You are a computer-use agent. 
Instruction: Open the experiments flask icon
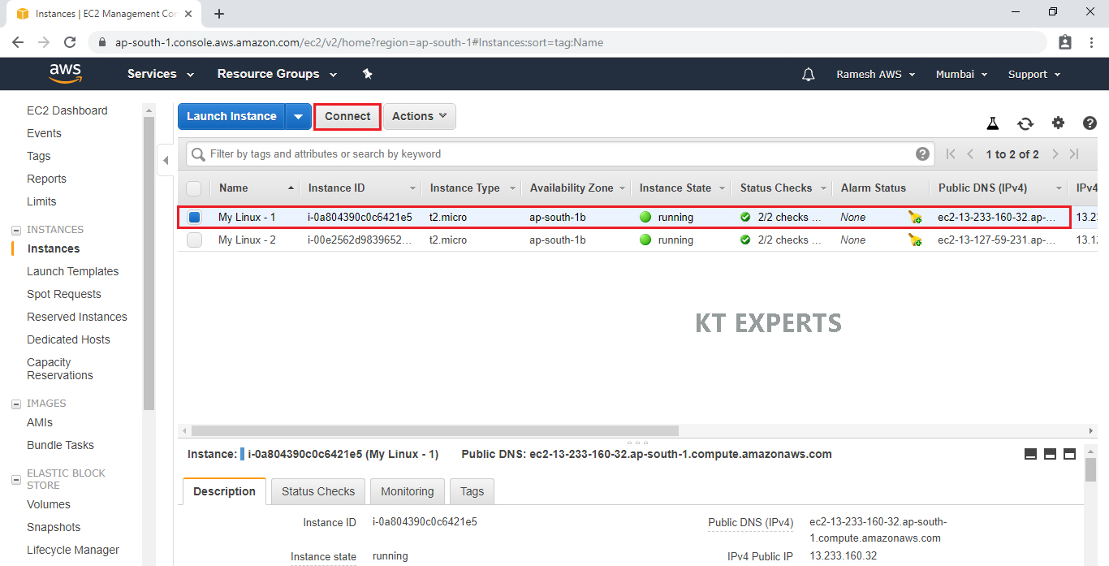point(992,123)
